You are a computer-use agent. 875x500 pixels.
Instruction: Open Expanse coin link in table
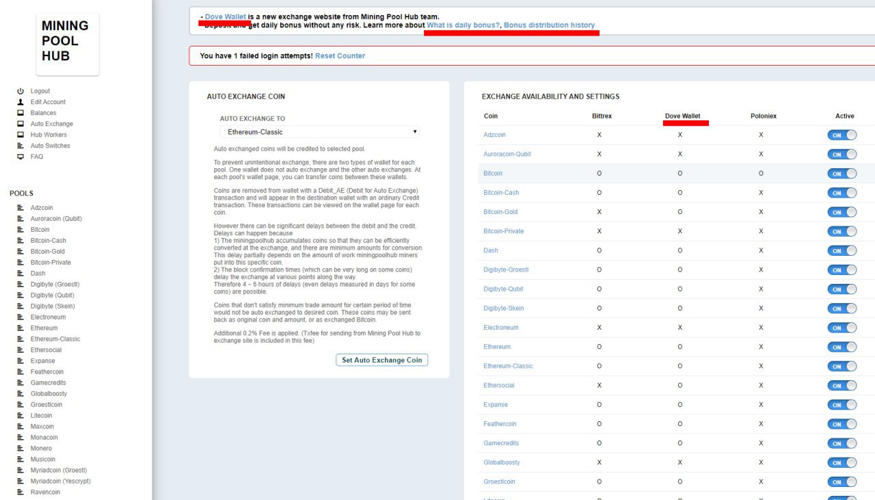coord(496,405)
